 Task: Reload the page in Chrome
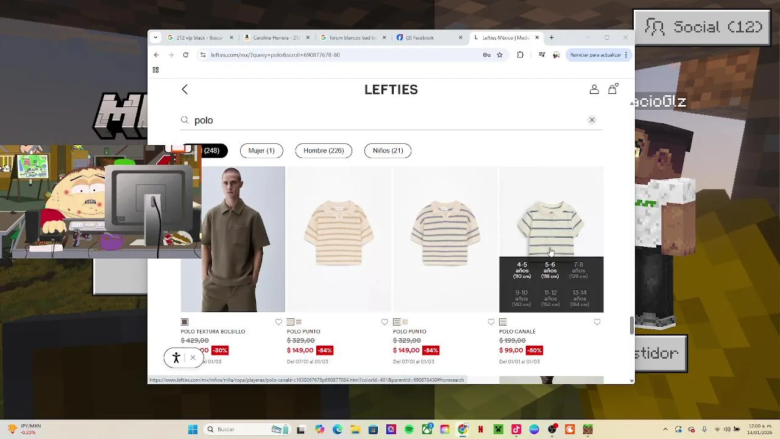click(x=185, y=55)
